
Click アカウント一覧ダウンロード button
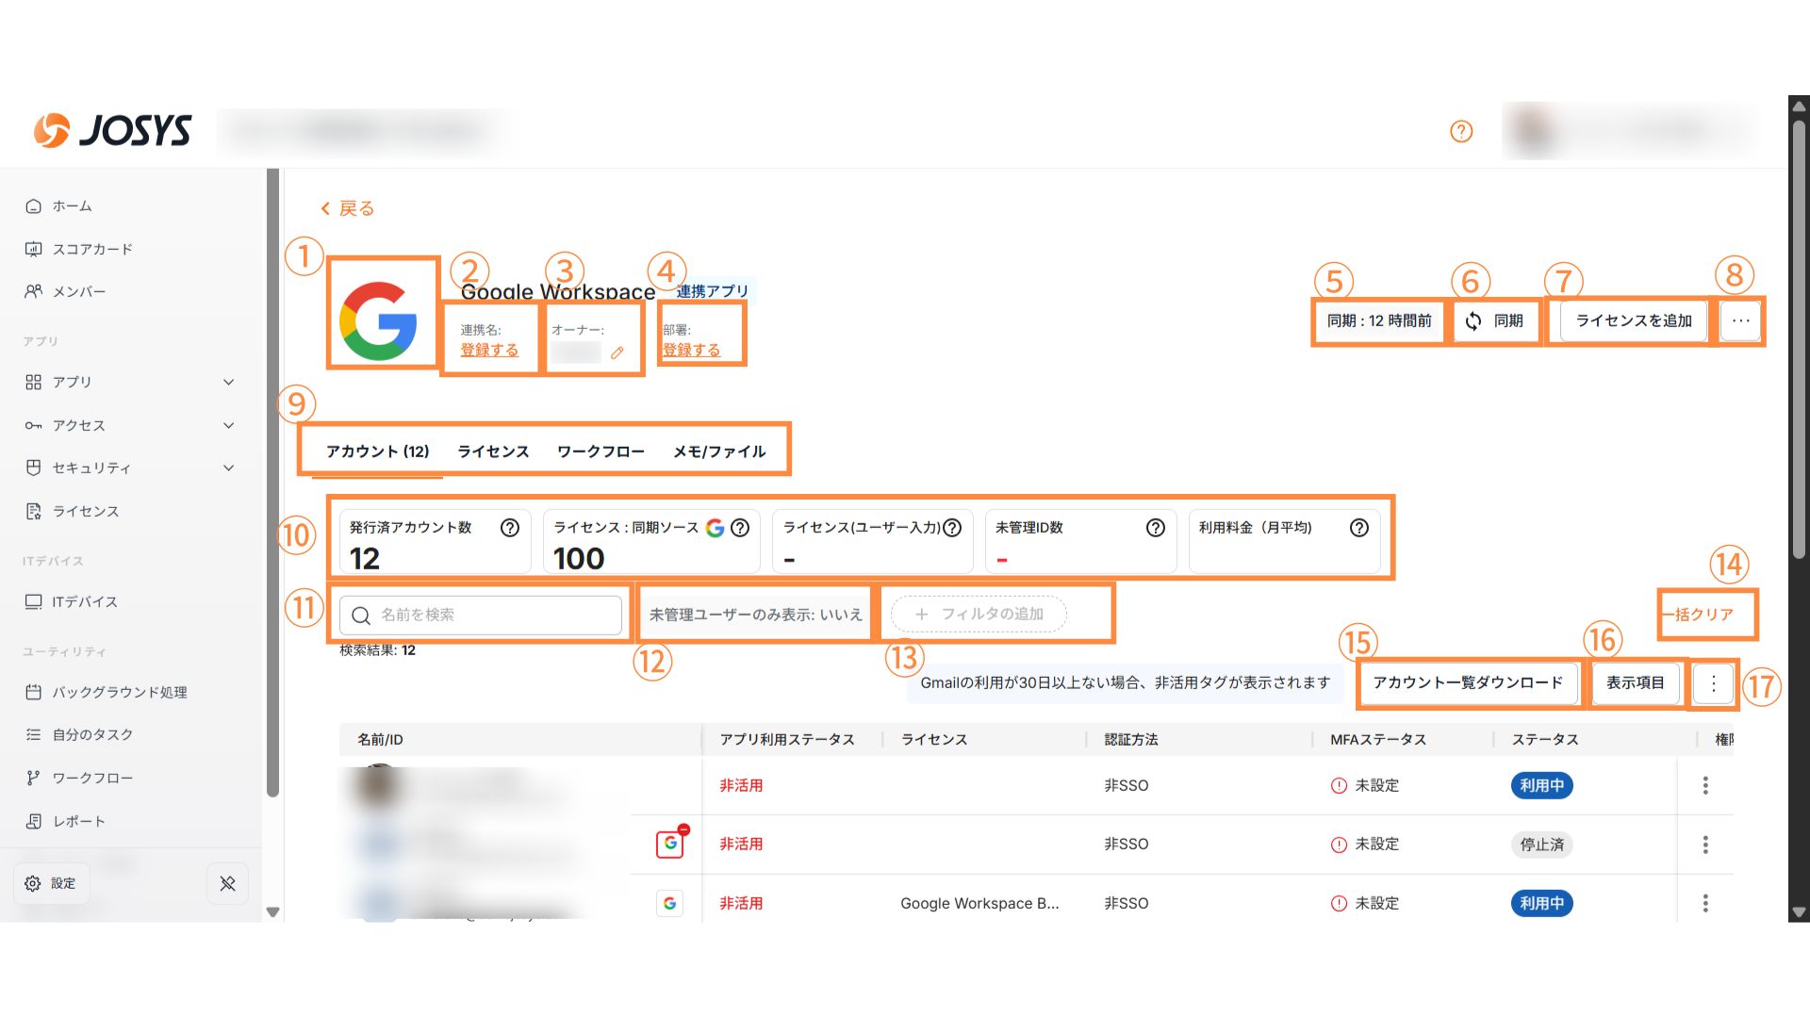1467,682
